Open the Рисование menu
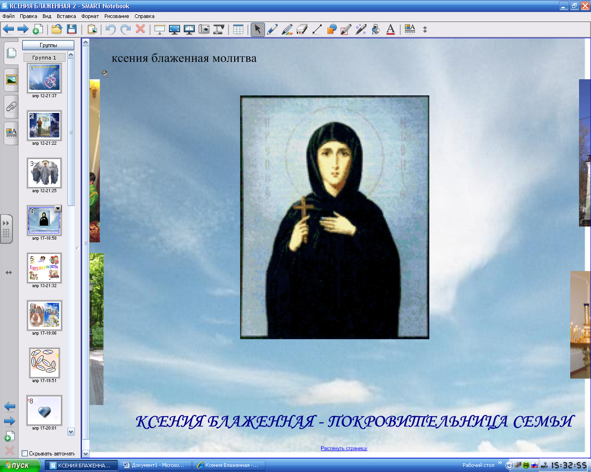This screenshot has height=472, width=591. [x=117, y=16]
